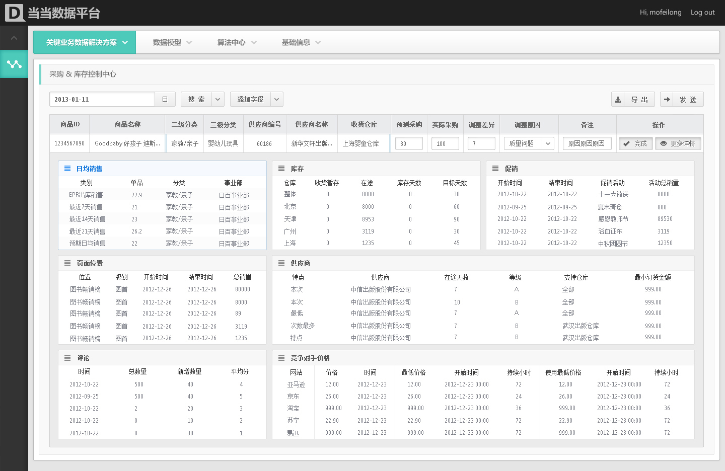The width and height of the screenshot is (725, 471).
Task: Click the date input field 2013-01-11
Action: tap(102, 99)
